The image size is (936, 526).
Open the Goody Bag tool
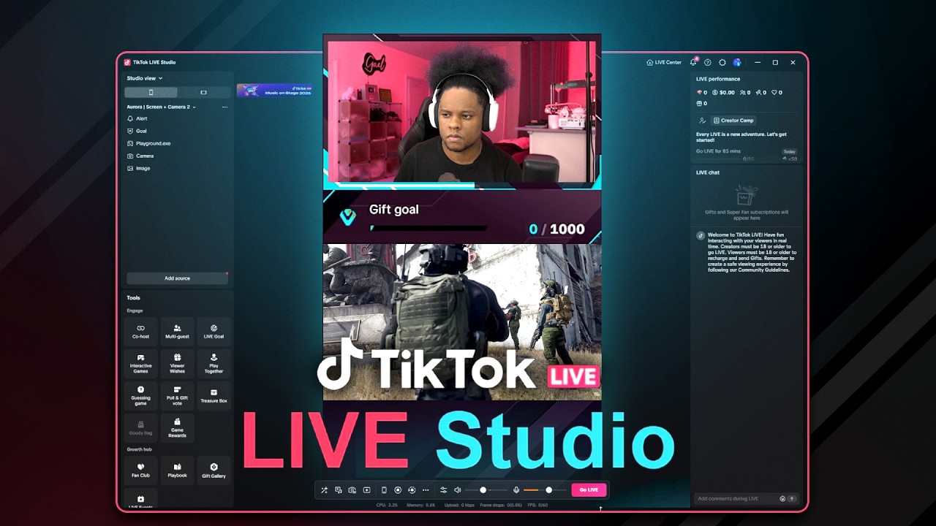[140, 428]
